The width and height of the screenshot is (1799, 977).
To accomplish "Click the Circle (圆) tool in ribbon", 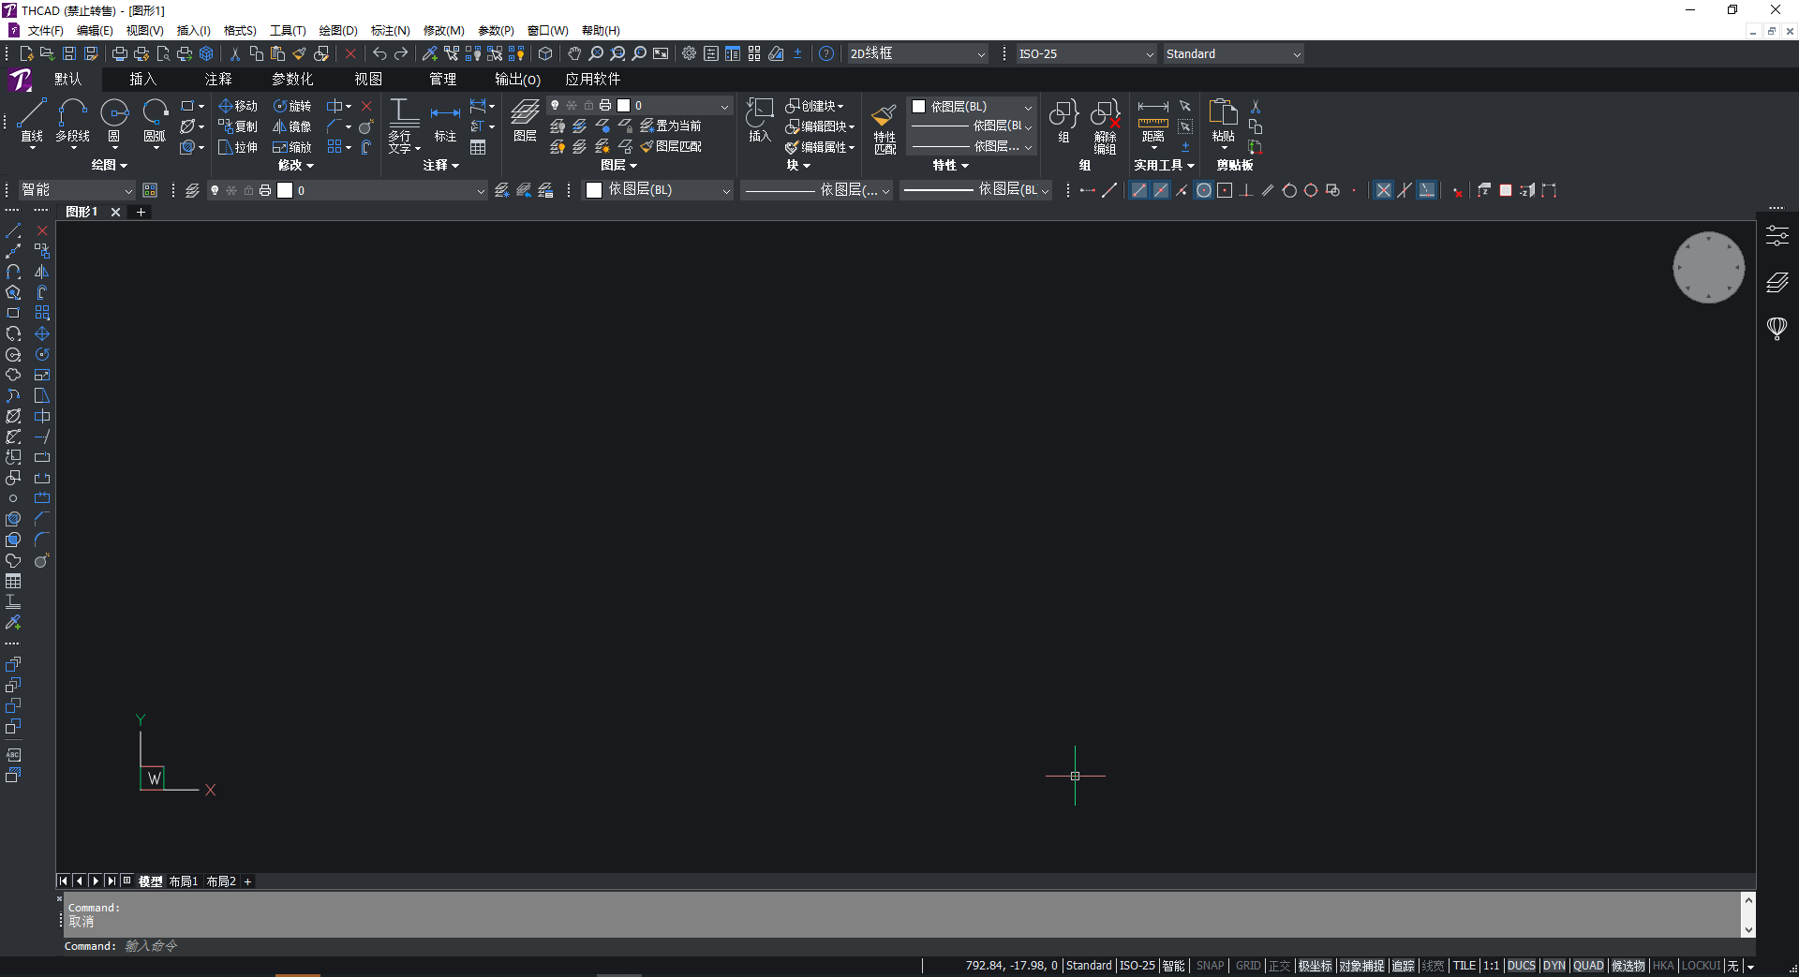I will [x=114, y=121].
